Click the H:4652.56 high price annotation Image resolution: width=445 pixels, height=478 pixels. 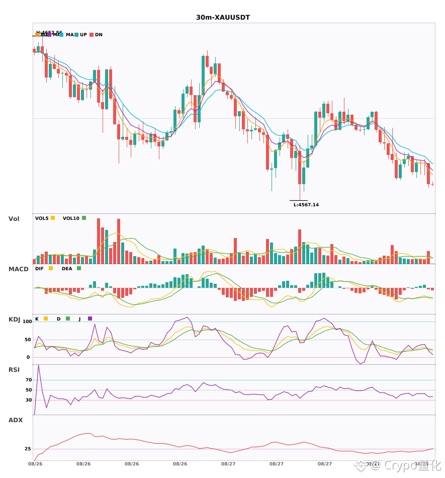coord(49,32)
